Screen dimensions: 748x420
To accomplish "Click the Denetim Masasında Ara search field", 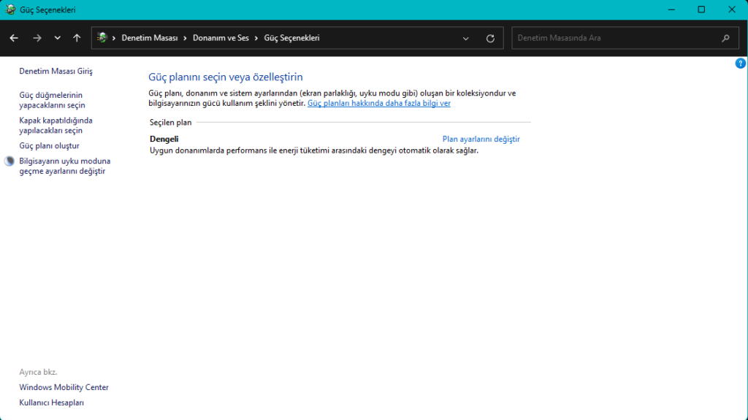I will 614,38.
